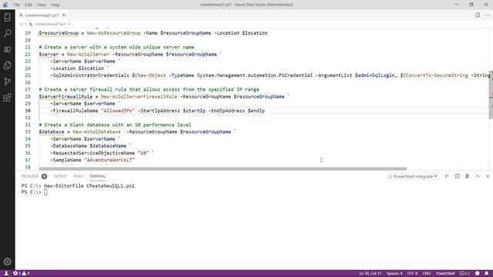The image size is (493, 277).
Task: Open the Explorer files view
Action: (x=7, y=65)
